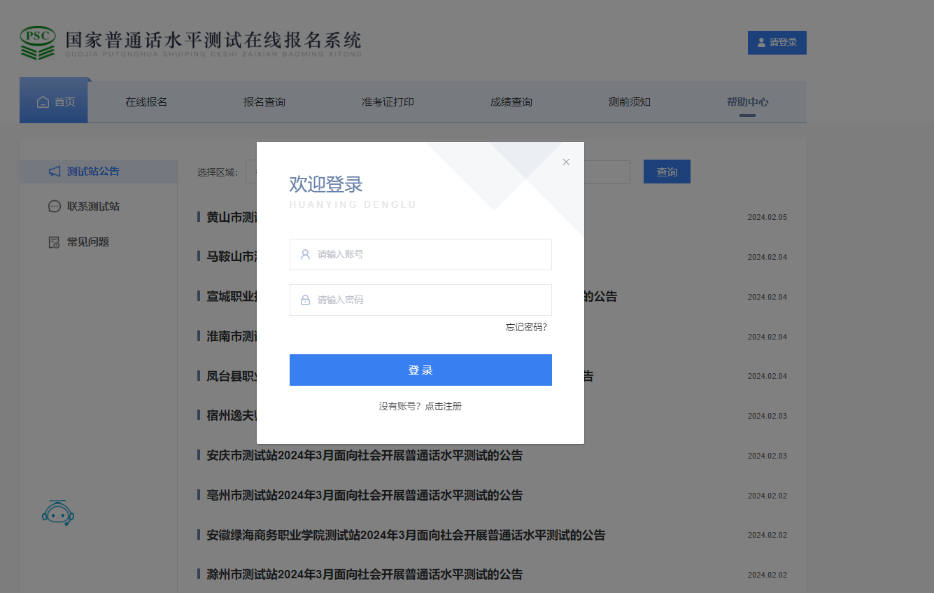The width and height of the screenshot is (934, 593).
Task: Click the megaphone icon beside 测试站公告
Action: click(55, 172)
